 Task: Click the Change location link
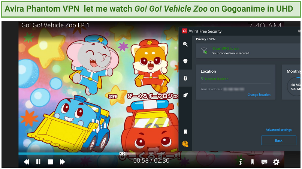(x=259, y=94)
